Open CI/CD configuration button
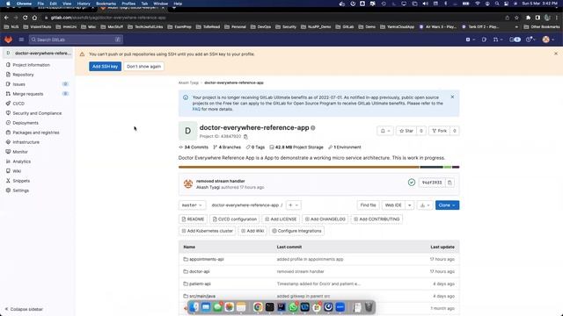Image resolution: width=563 pixels, height=316 pixels. tap(235, 219)
